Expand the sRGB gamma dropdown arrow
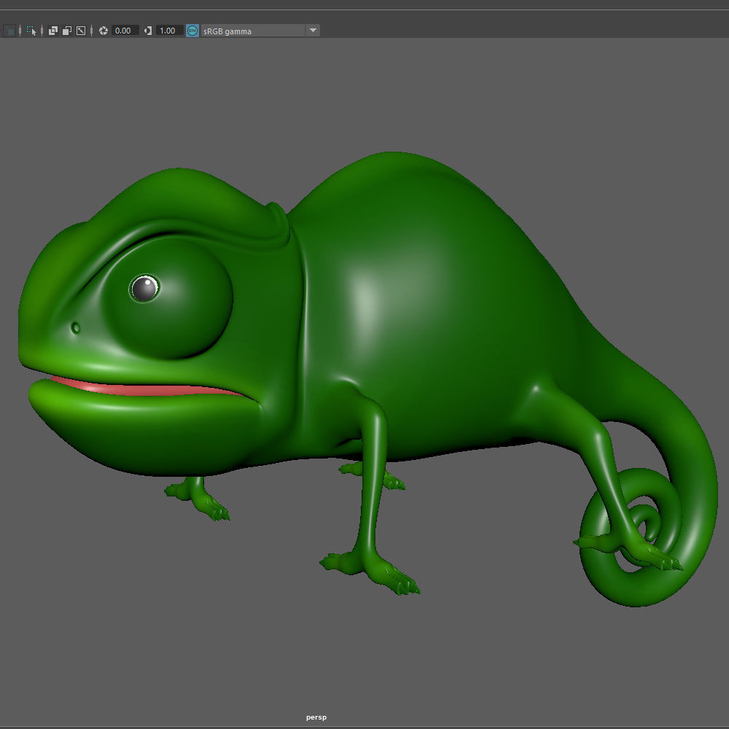 tap(313, 31)
